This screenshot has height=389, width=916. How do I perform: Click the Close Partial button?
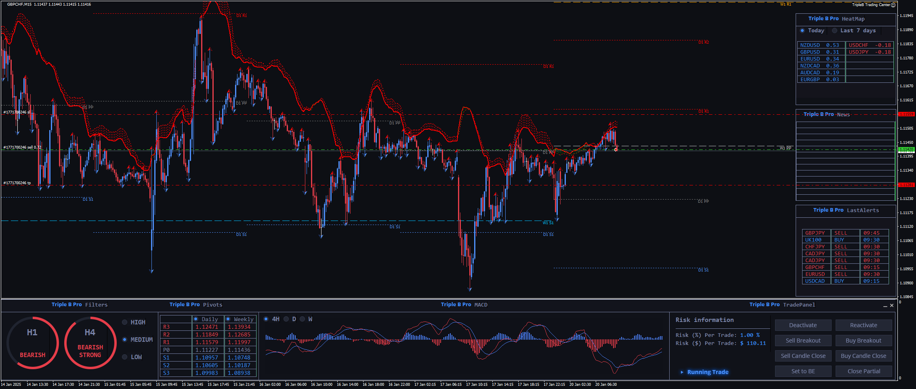863,371
